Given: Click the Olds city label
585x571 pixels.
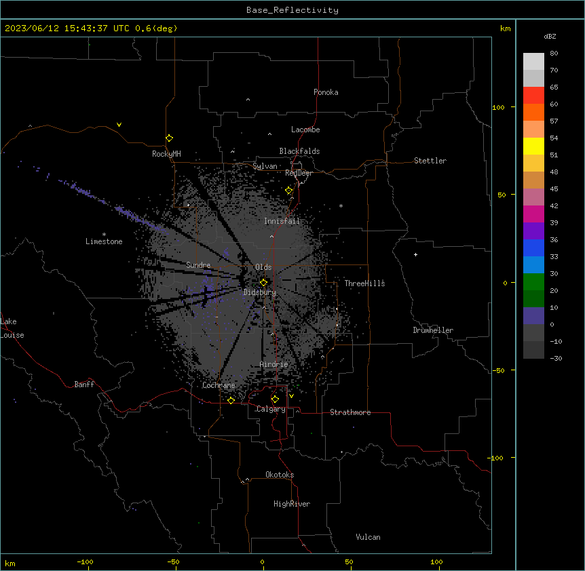Looking at the screenshot, I should pyautogui.click(x=263, y=267).
